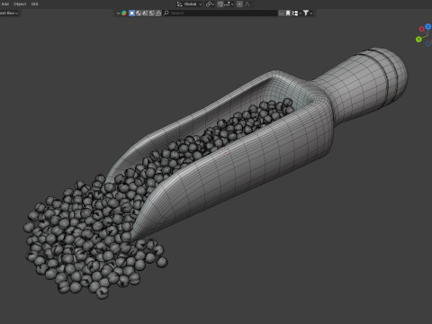Expand the chevron left of multicolored sphere
432x324 pixels.
pos(118,13)
